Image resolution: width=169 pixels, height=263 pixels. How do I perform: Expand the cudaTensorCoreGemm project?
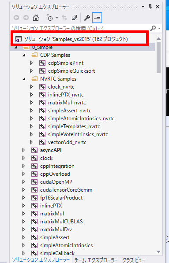23,190
